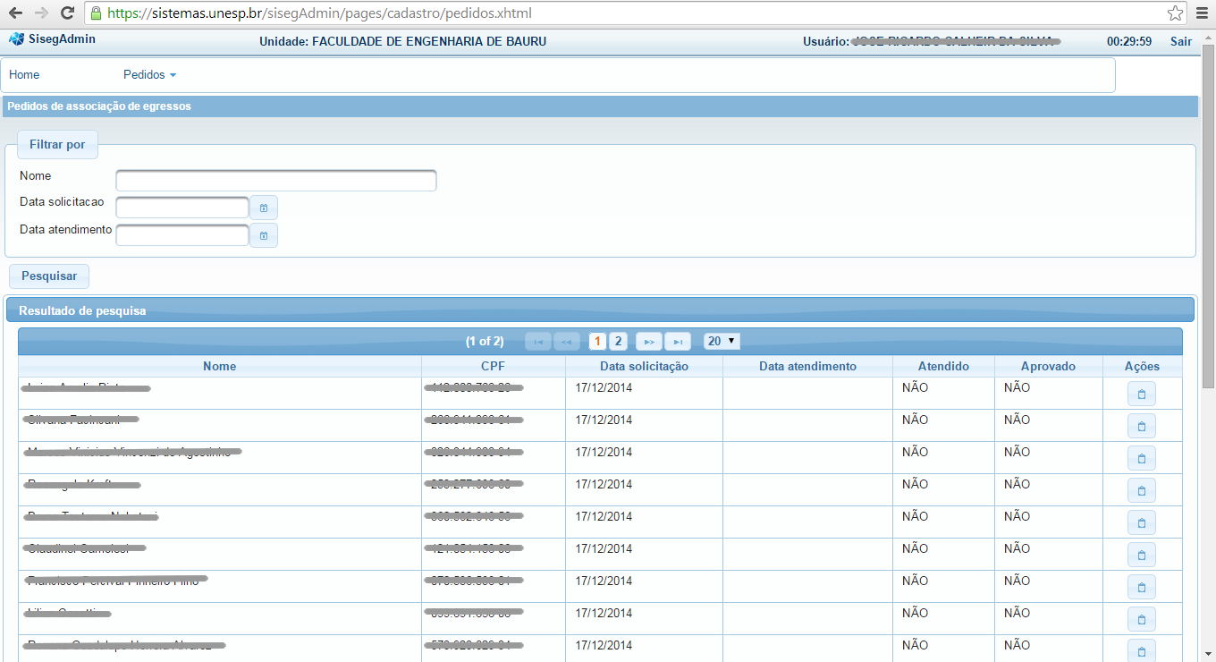1216x662 pixels.
Task: Open the Home menu item
Action: click(24, 75)
